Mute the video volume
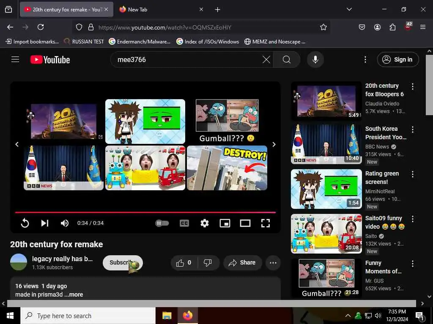Image resolution: width=433 pixels, height=324 pixels. tap(65, 223)
